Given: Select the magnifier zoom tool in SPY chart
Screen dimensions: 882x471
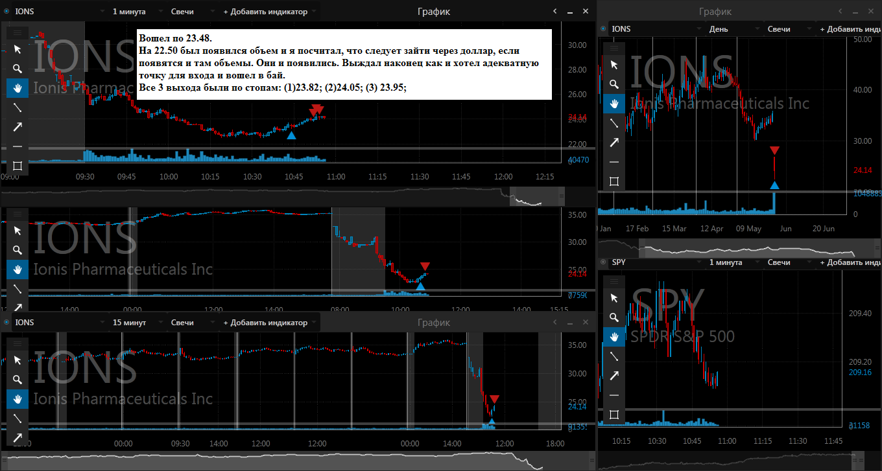Looking at the screenshot, I should coord(614,317).
